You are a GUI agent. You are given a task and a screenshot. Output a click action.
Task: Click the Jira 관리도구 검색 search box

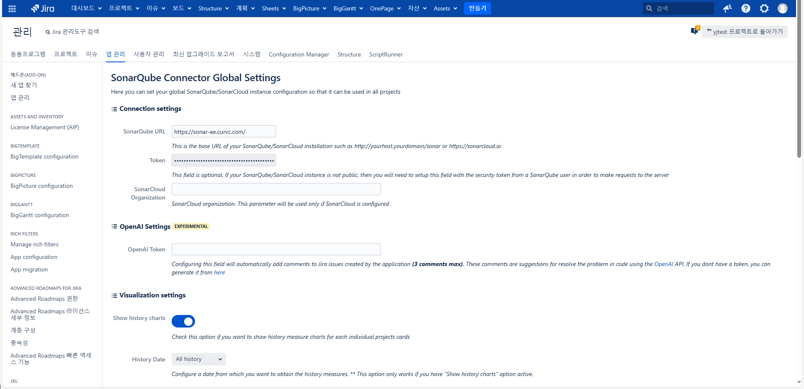(x=72, y=32)
